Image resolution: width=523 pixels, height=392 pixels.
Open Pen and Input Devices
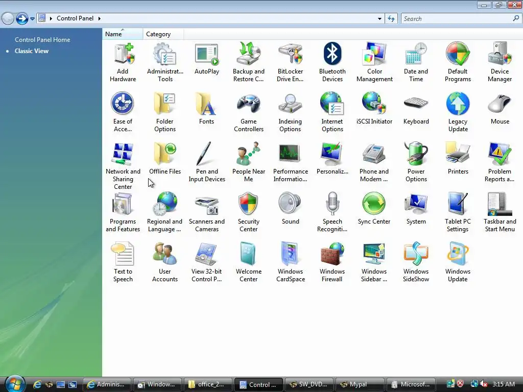(x=207, y=162)
